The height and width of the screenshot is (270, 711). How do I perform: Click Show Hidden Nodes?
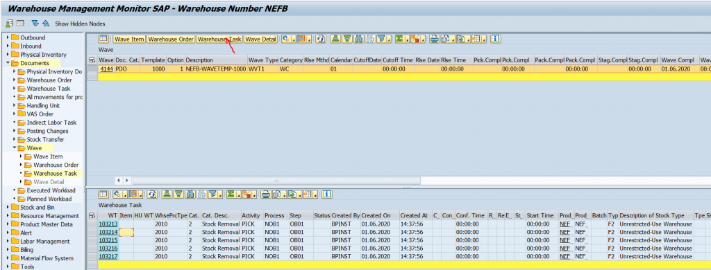pyautogui.click(x=81, y=24)
